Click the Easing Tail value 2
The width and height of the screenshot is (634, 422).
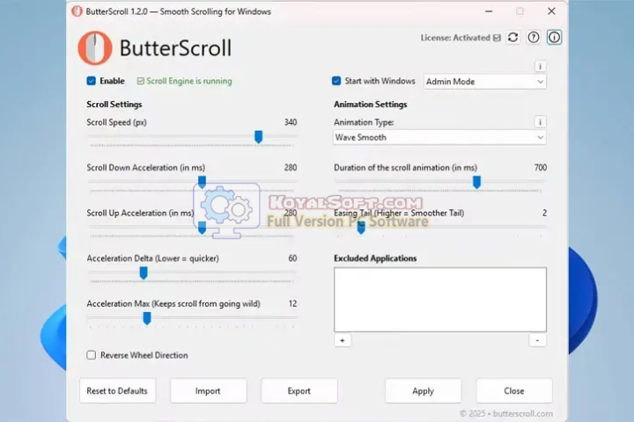[544, 213]
